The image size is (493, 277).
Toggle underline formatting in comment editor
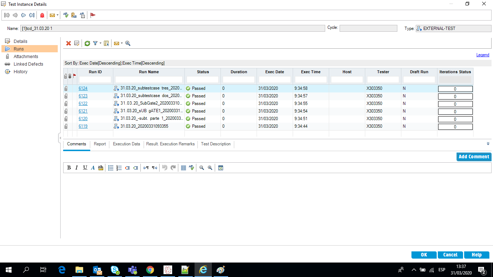85,168
